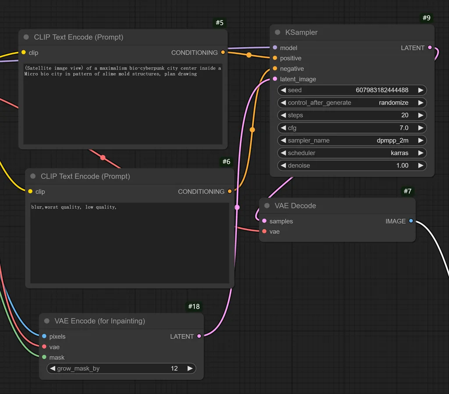Click the KSampler negative input socket
This screenshot has width=449, height=394.
(275, 68)
